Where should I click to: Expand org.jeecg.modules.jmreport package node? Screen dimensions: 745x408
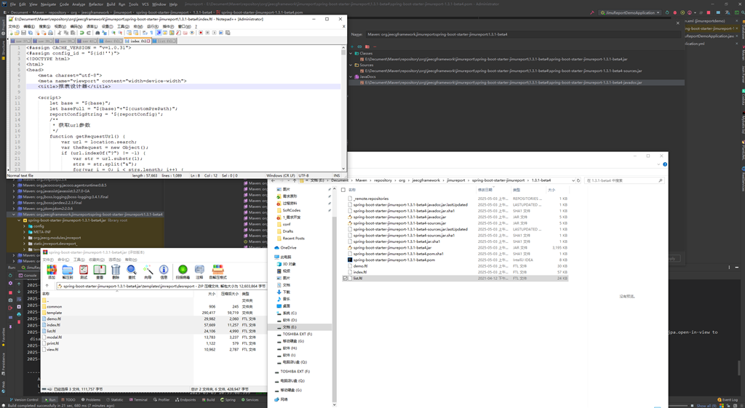(x=24, y=238)
